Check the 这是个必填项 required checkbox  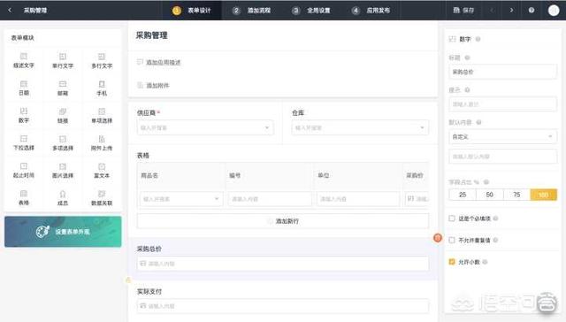(452, 218)
